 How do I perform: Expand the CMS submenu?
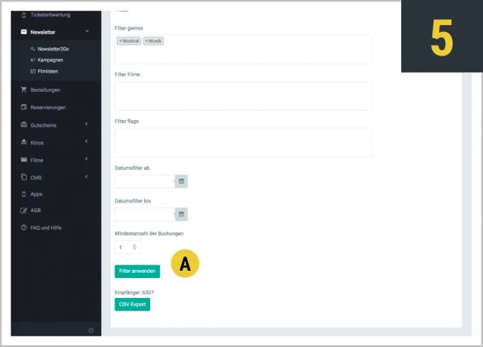coord(87,176)
